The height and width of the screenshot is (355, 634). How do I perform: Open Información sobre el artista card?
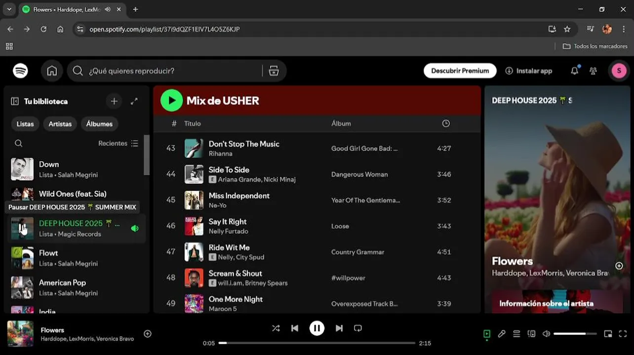557,301
